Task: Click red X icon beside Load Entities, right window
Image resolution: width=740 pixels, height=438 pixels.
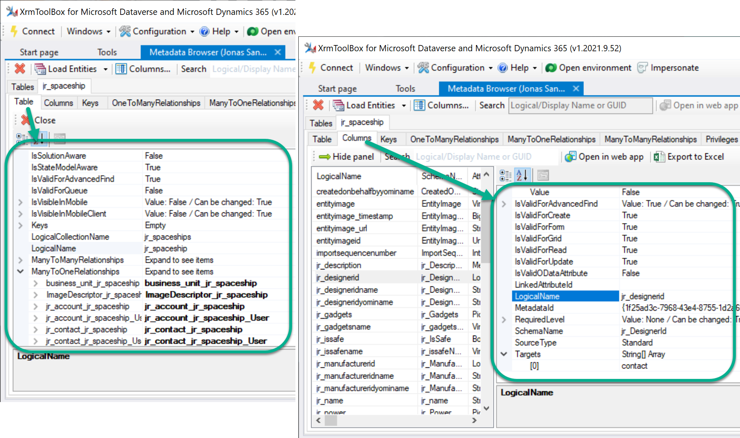Action: coord(318,105)
